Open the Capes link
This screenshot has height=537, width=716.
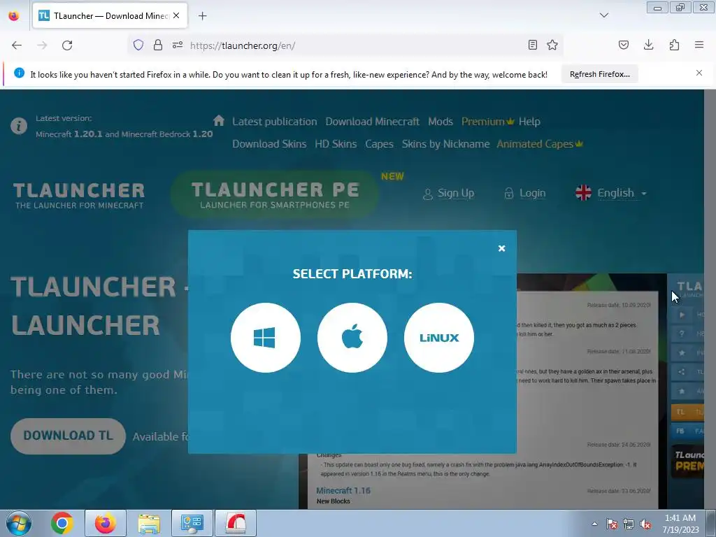point(379,144)
